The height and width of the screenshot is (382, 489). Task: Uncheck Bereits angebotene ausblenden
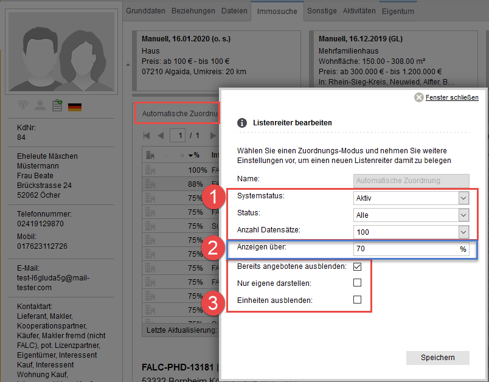(x=358, y=266)
